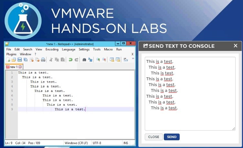The image size is (243, 148).
Task: Click line 9 text in Notepad++ editor
Action: tap(70, 109)
